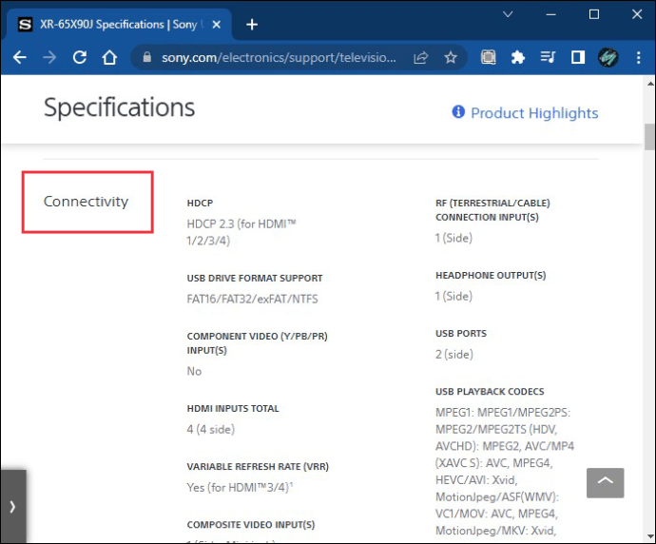This screenshot has height=544, width=656.
Task: Share this page using share icon
Action: [x=420, y=57]
